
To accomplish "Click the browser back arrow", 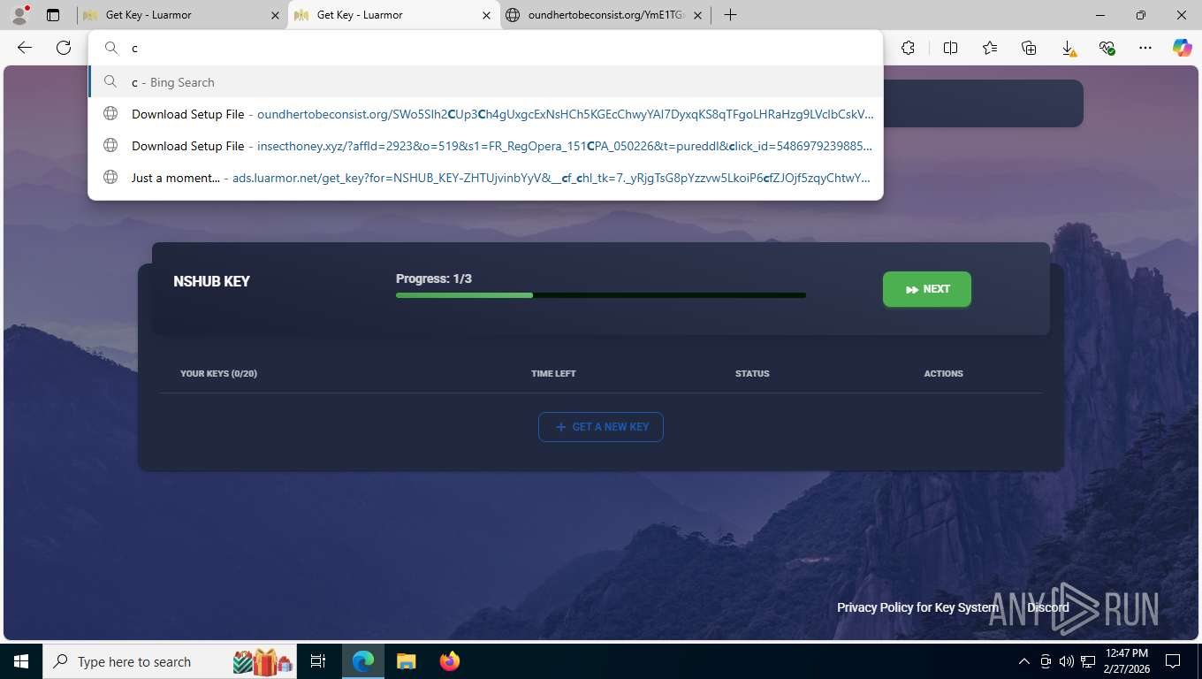I will coord(25,48).
